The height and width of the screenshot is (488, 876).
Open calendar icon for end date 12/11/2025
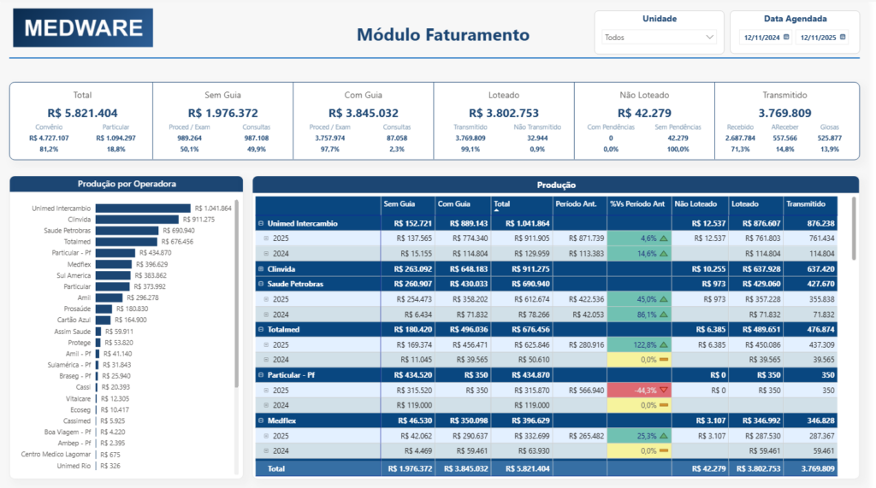(843, 38)
